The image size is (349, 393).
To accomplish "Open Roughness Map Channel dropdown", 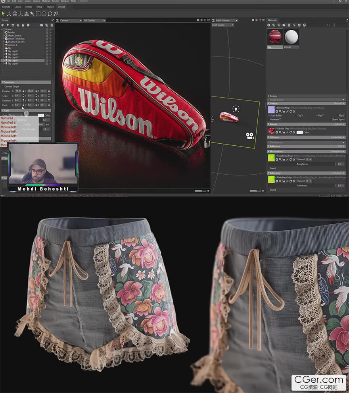I will (309, 160).
